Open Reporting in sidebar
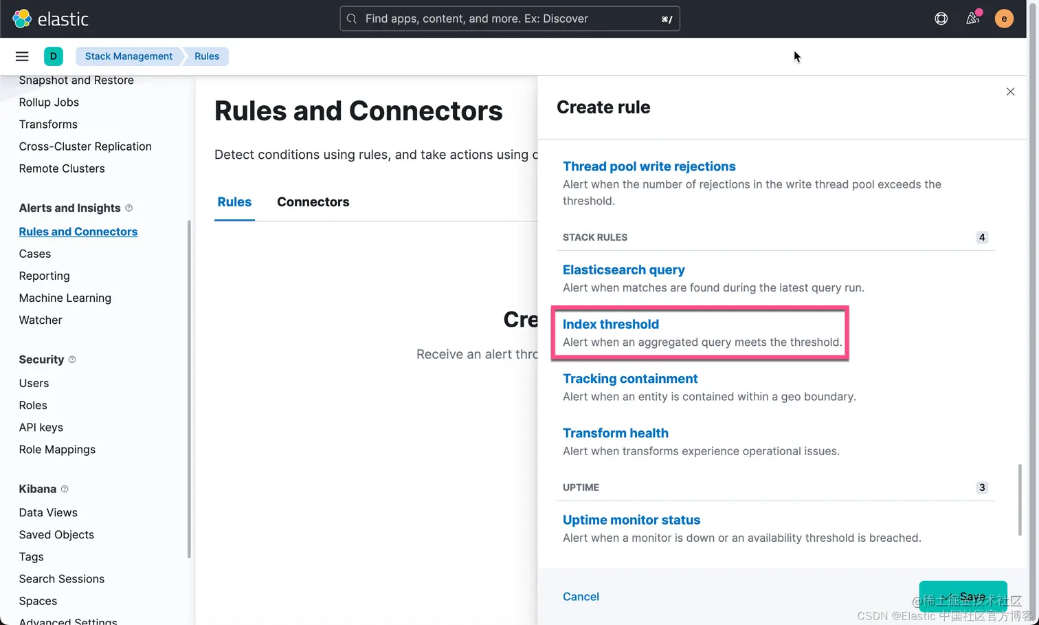This screenshot has height=625, width=1039. click(44, 275)
